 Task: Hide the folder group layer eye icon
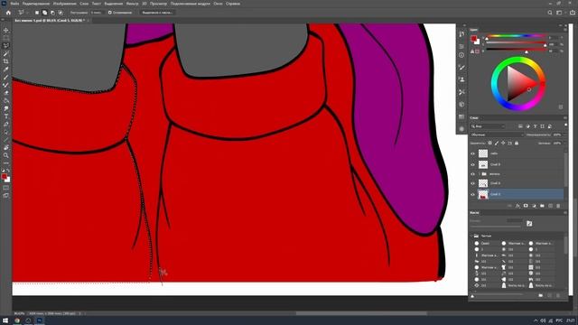point(472,174)
